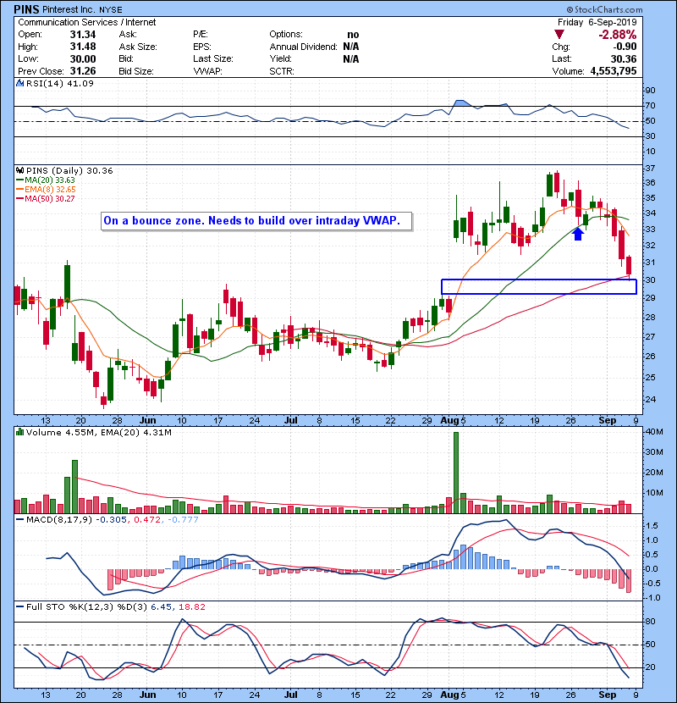Click the 80 label on stochastic axis
This screenshot has width=677, height=703.
tap(650, 622)
